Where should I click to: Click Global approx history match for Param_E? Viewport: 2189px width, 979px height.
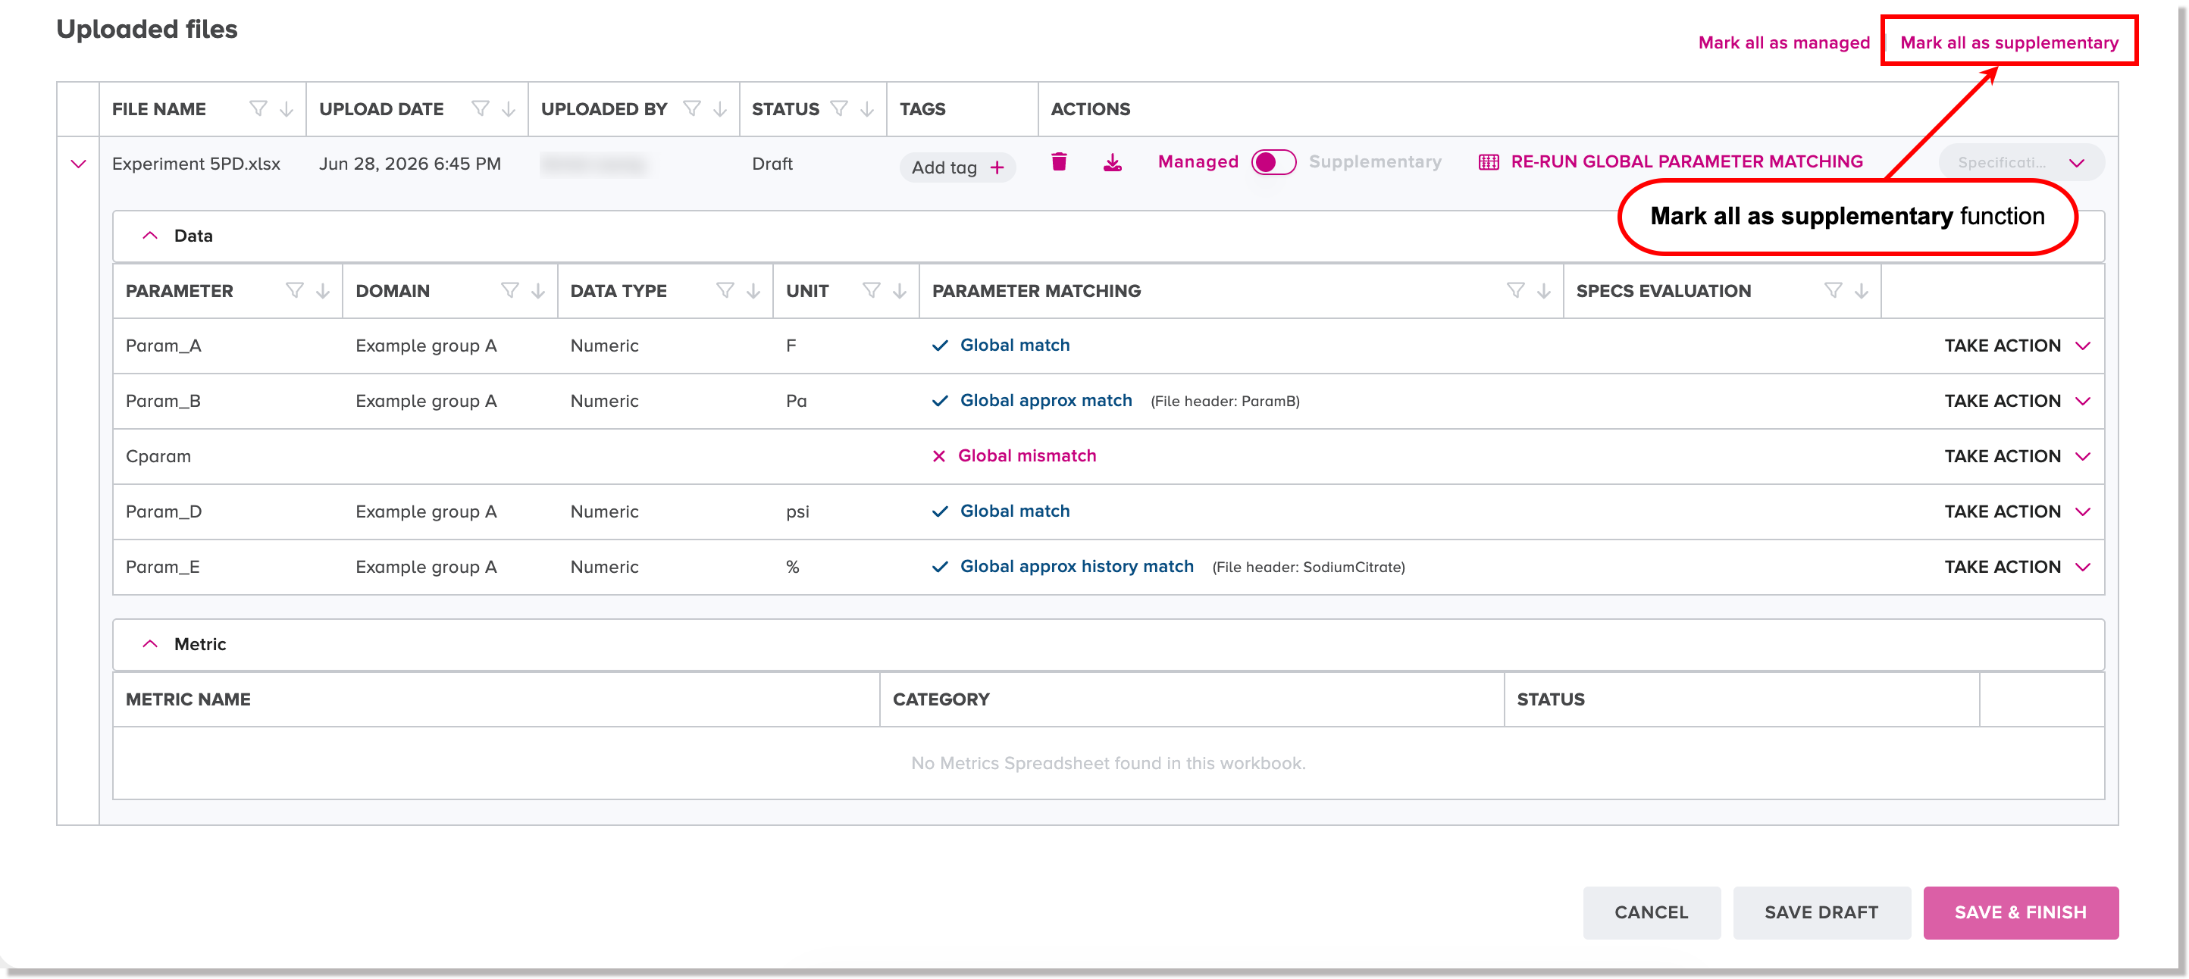[1076, 566]
